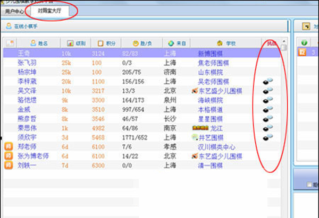The image size is (319, 218).
Task: Open the 星星围棋 school link
Action: pyautogui.click(x=211, y=119)
